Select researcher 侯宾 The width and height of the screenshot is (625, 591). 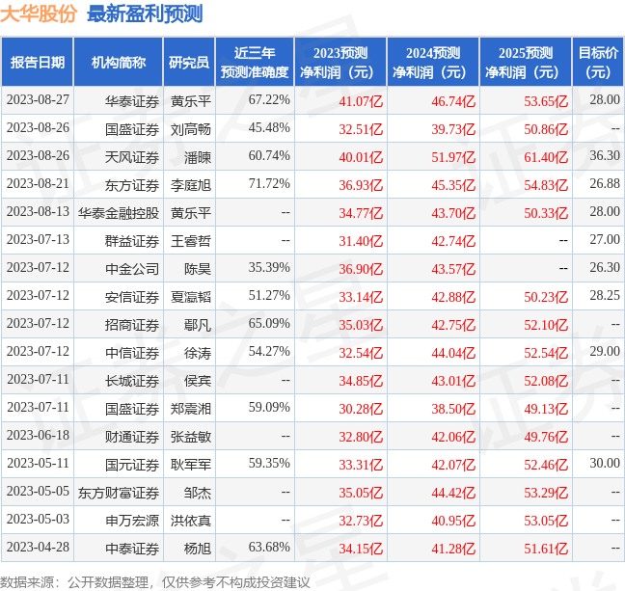point(198,381)
